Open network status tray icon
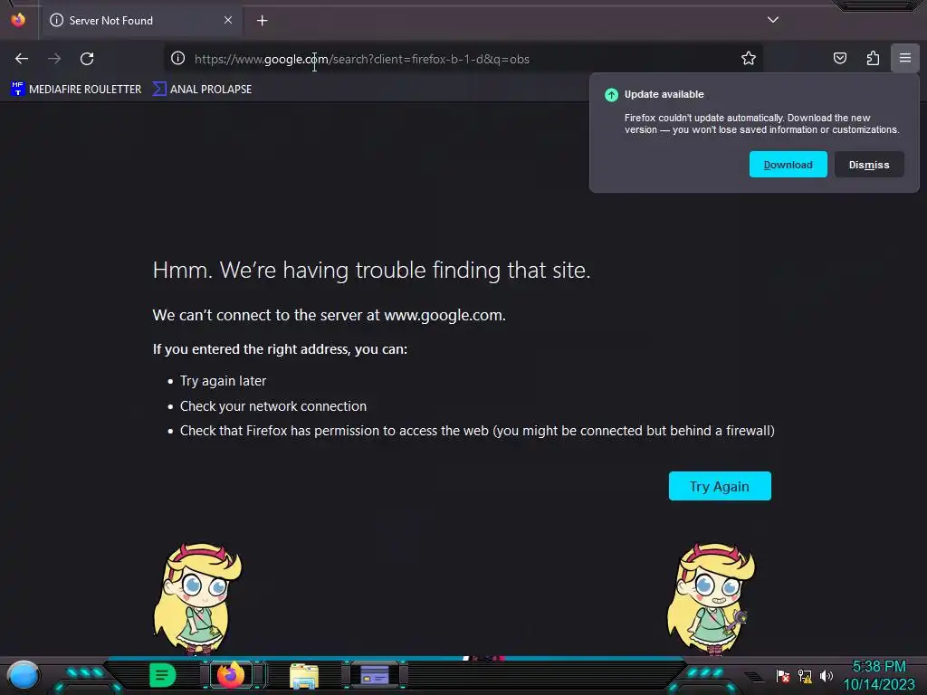 805,676
